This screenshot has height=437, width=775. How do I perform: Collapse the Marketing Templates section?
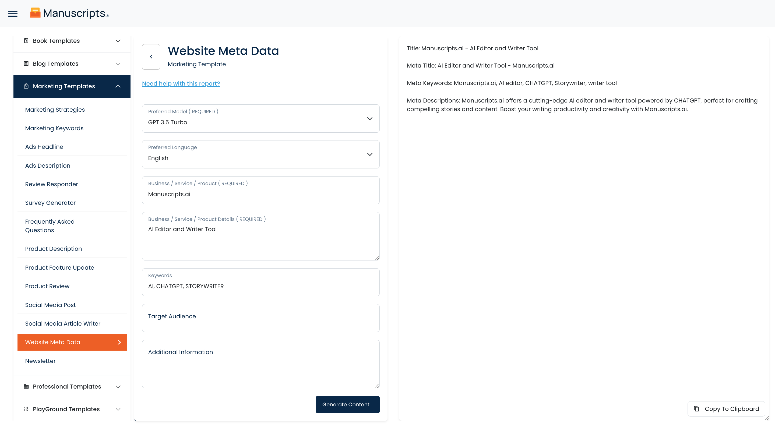tap(118, 86)
